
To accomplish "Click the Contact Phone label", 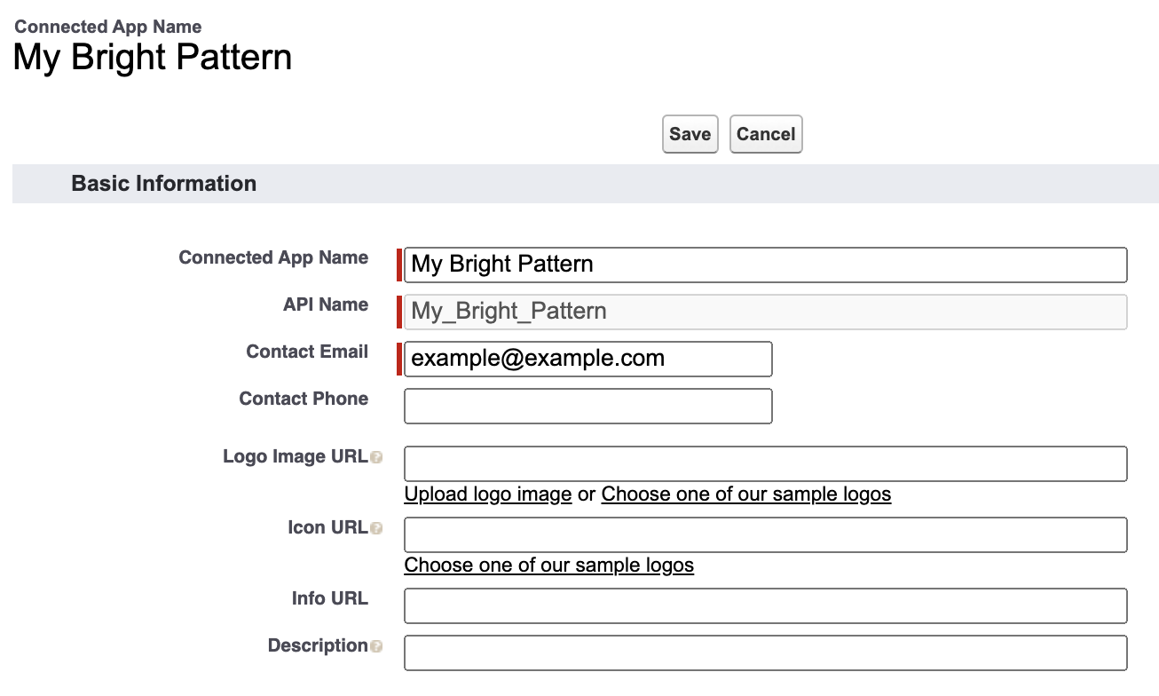I will 304,399.
